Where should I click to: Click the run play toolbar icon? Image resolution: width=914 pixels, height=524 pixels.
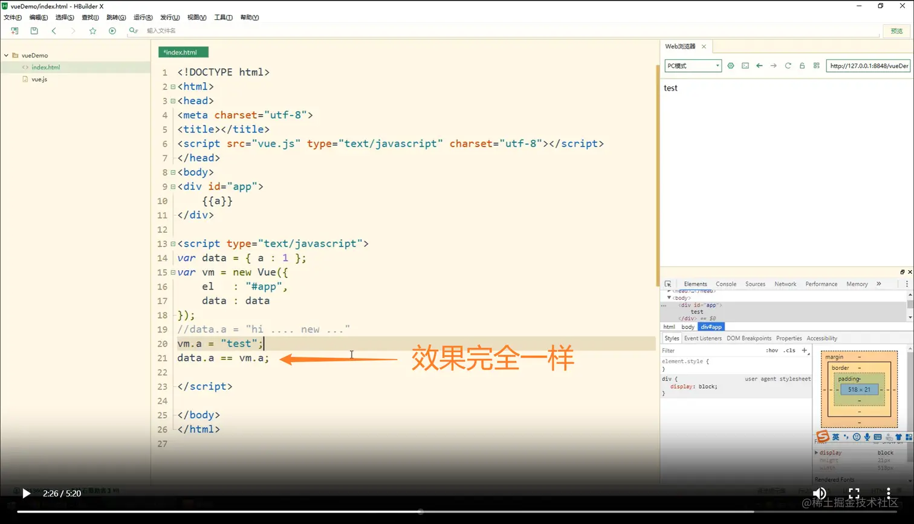(112, 31)
